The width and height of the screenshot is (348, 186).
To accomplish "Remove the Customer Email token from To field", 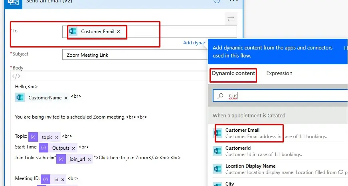I will click(119, 32).
